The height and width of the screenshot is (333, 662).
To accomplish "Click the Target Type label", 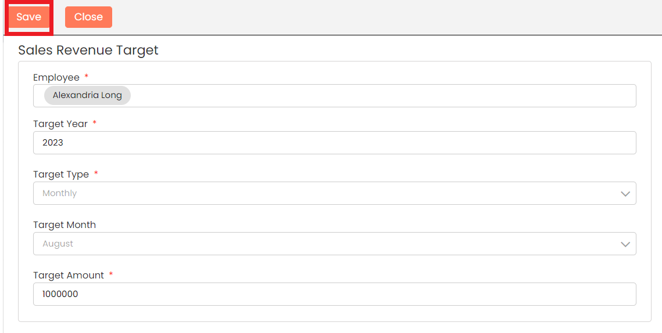I will coord(61,175).
